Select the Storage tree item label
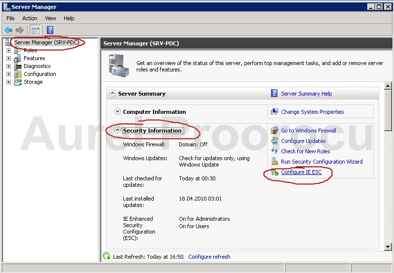The width and height of the screenshot is (394, 273). pyautogui.click(x=33, y=82)
